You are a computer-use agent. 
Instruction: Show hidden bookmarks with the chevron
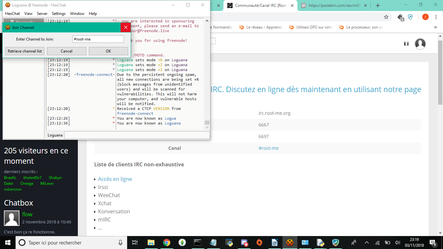tap(435, 27)
